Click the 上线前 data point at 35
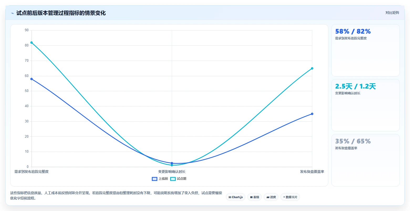Viewport: 410px width, 211px height. pos(312,114)
